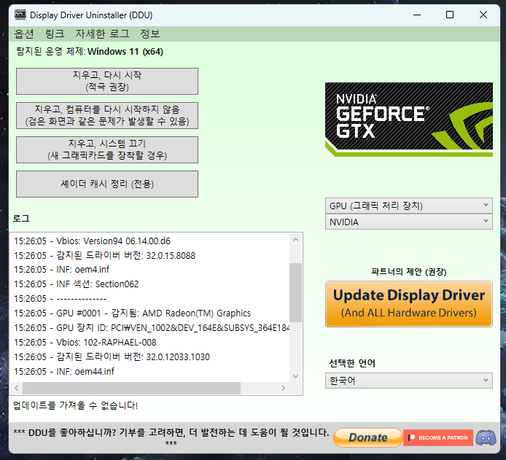The width and height of the screenshot is (506, 460).
Task: Select log line 감지된 드라이버 버전: 32.0.12033.1030
Action: pyautogui.click(x=112, y=356)
